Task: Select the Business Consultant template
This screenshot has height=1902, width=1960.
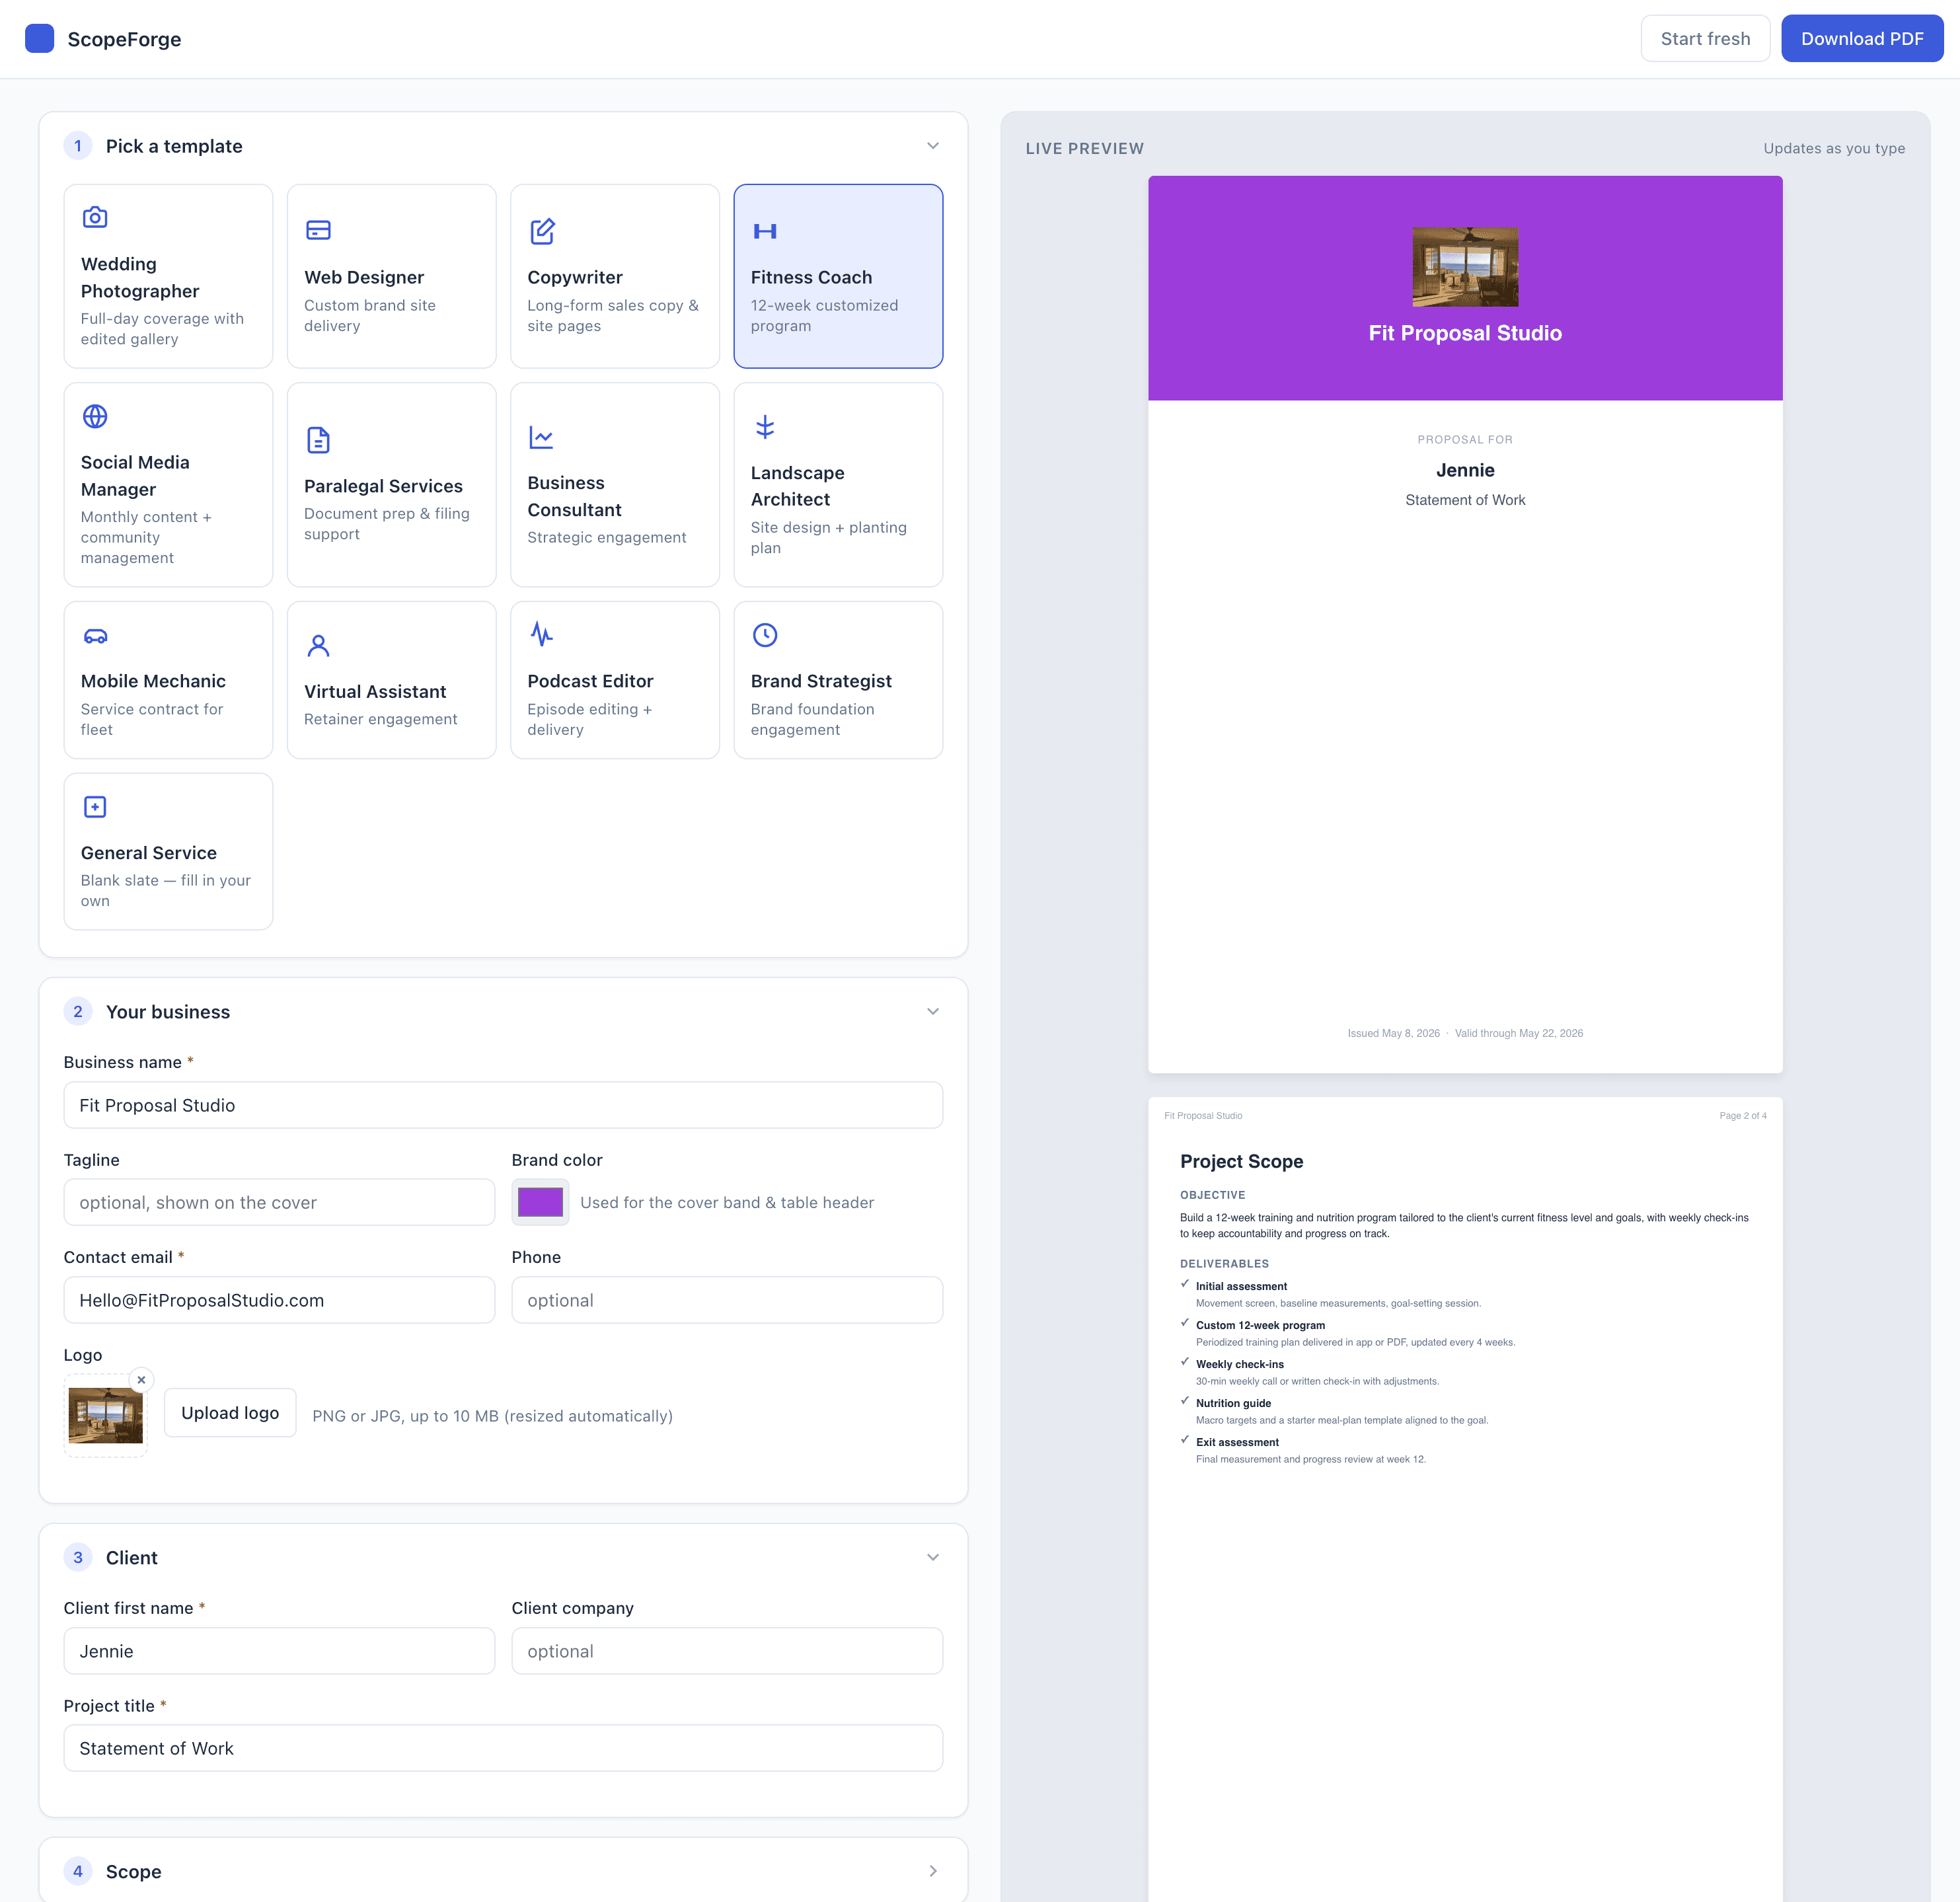Action: pos(615,485)
